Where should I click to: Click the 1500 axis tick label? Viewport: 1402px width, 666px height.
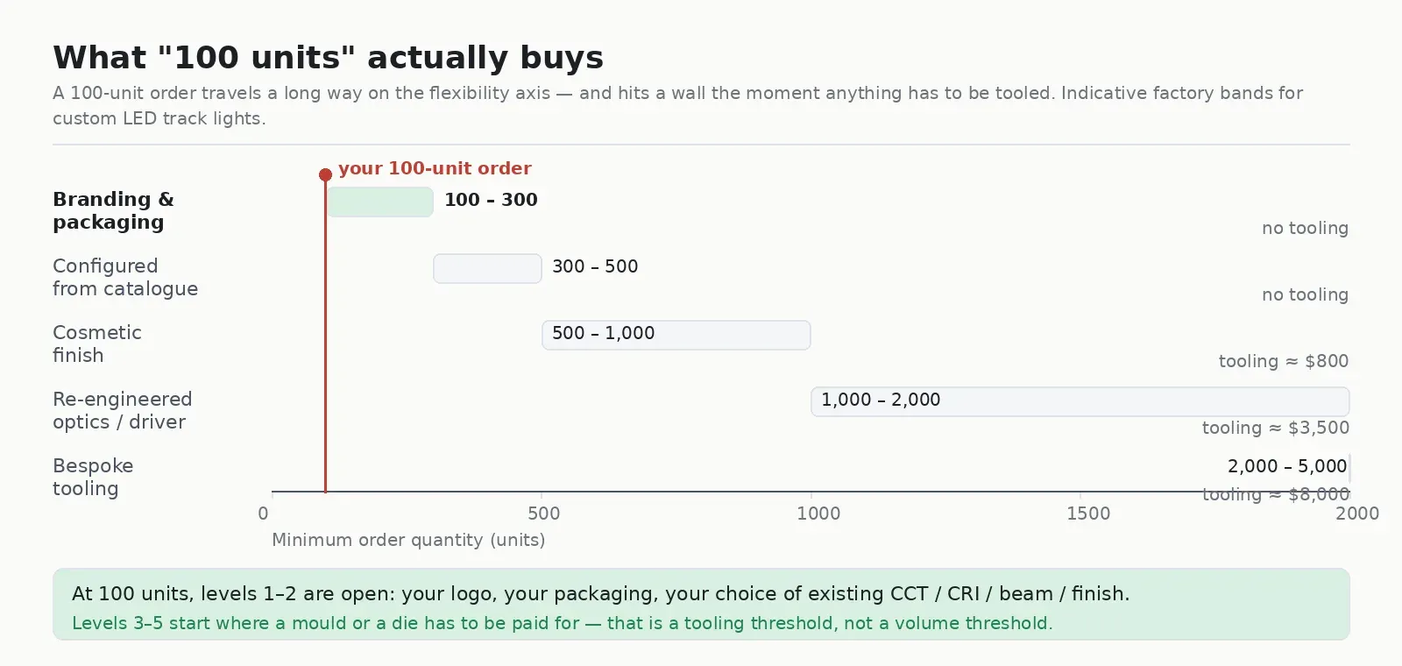tap(1088, 514)
